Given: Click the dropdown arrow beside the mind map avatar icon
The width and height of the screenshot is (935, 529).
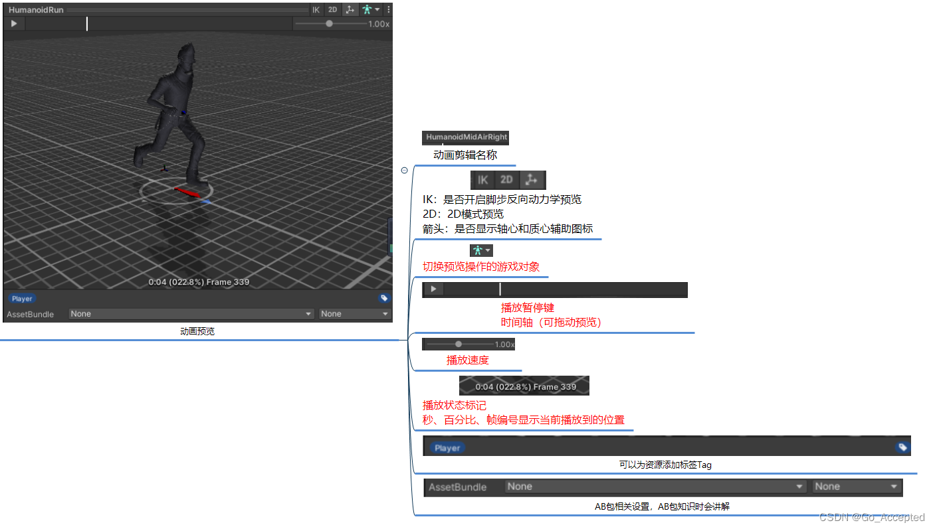Looking at the screenshot, I should click(488, 250).
